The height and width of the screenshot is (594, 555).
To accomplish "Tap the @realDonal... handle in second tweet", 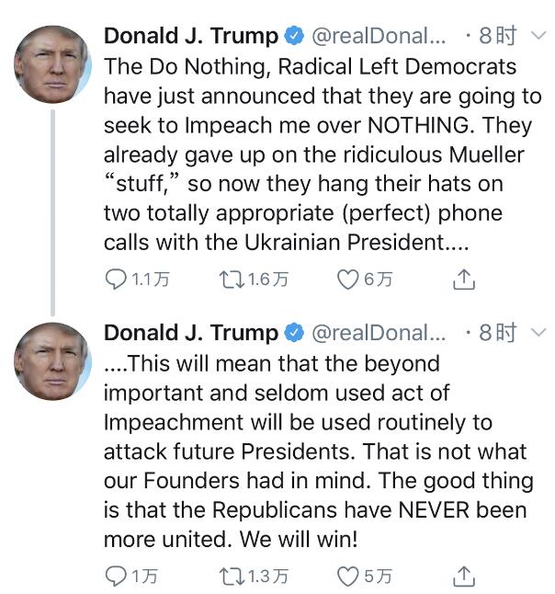I will click(x=379, y=333).
